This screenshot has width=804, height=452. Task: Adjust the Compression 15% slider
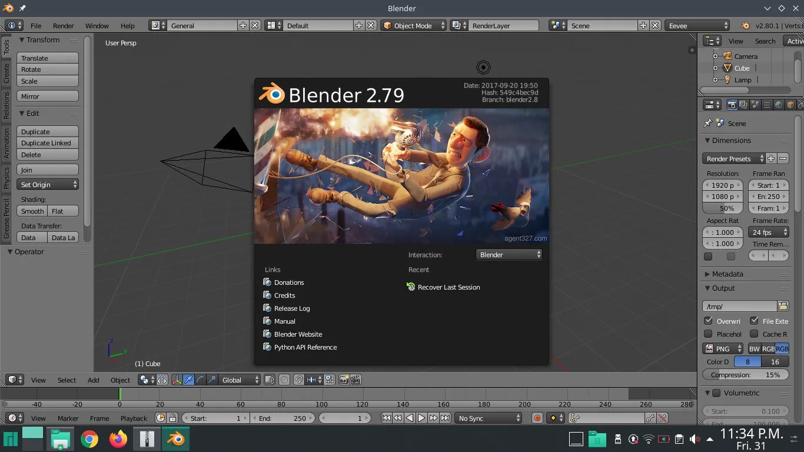point(746,374)
